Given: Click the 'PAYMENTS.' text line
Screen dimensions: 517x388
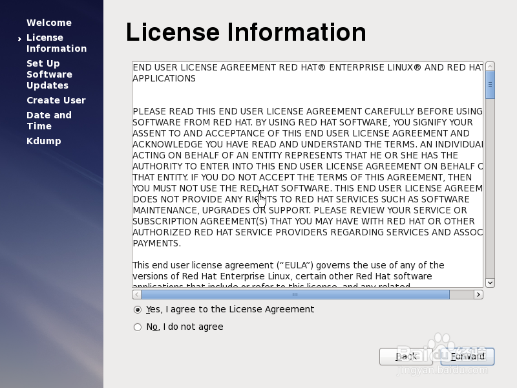Looking at the screenshot, I should pyautogui.click(x=156, y=243).
